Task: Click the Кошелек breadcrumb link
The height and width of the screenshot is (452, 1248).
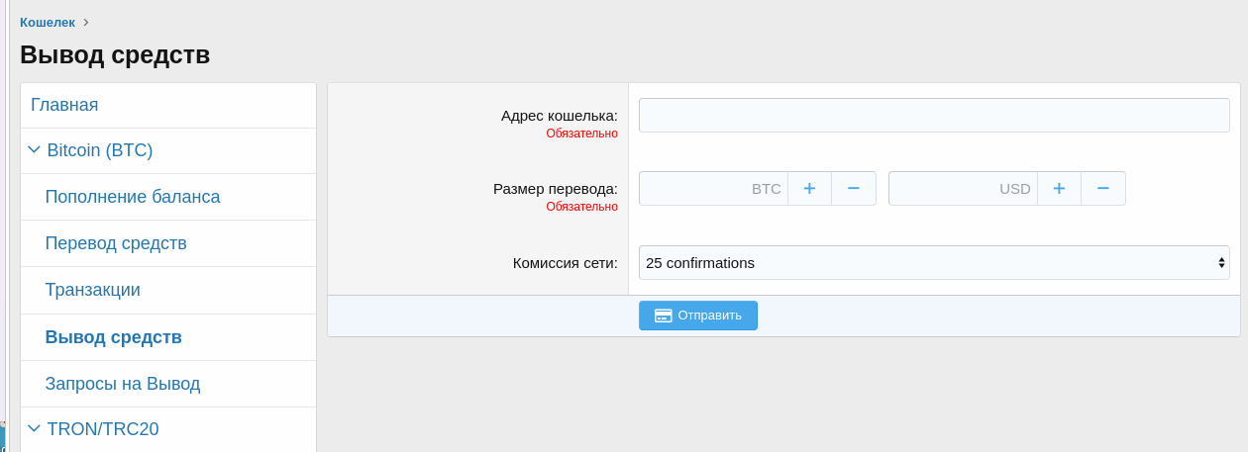Action: point(48,22)
